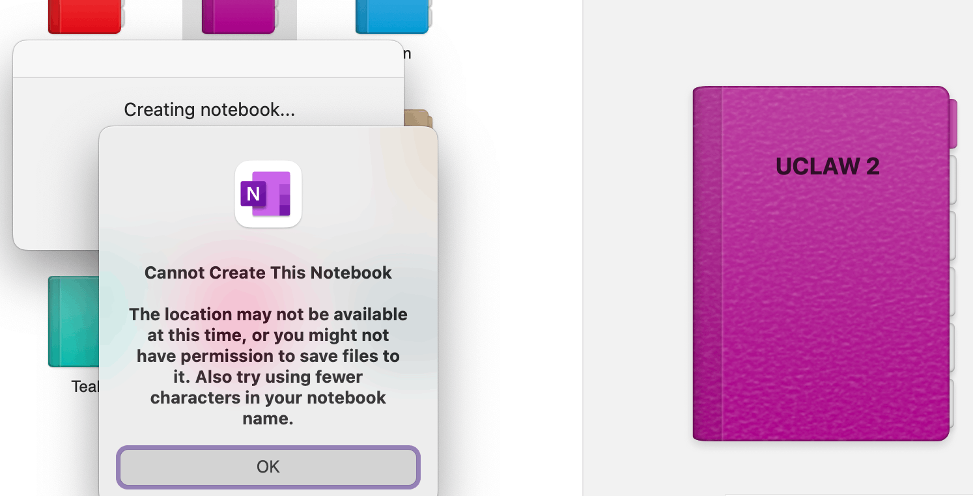
Task: Click the first white tab on preview notebook
Action: click(953, 180)
